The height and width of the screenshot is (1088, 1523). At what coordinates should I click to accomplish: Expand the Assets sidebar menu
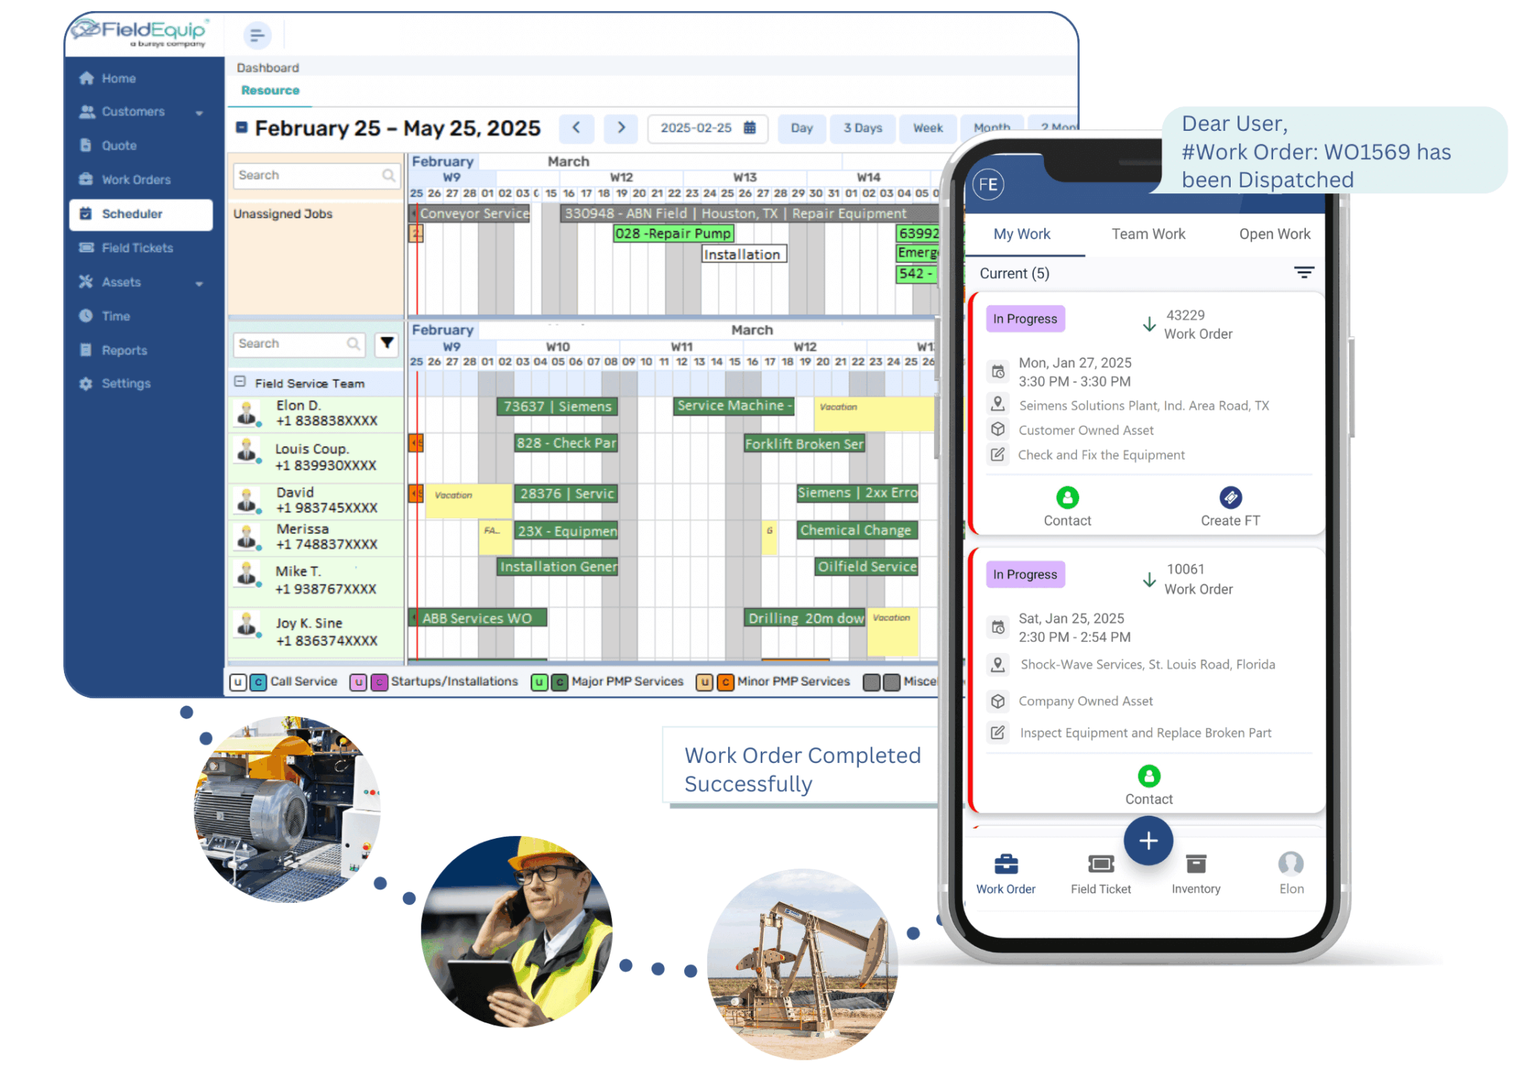[121, 282]
